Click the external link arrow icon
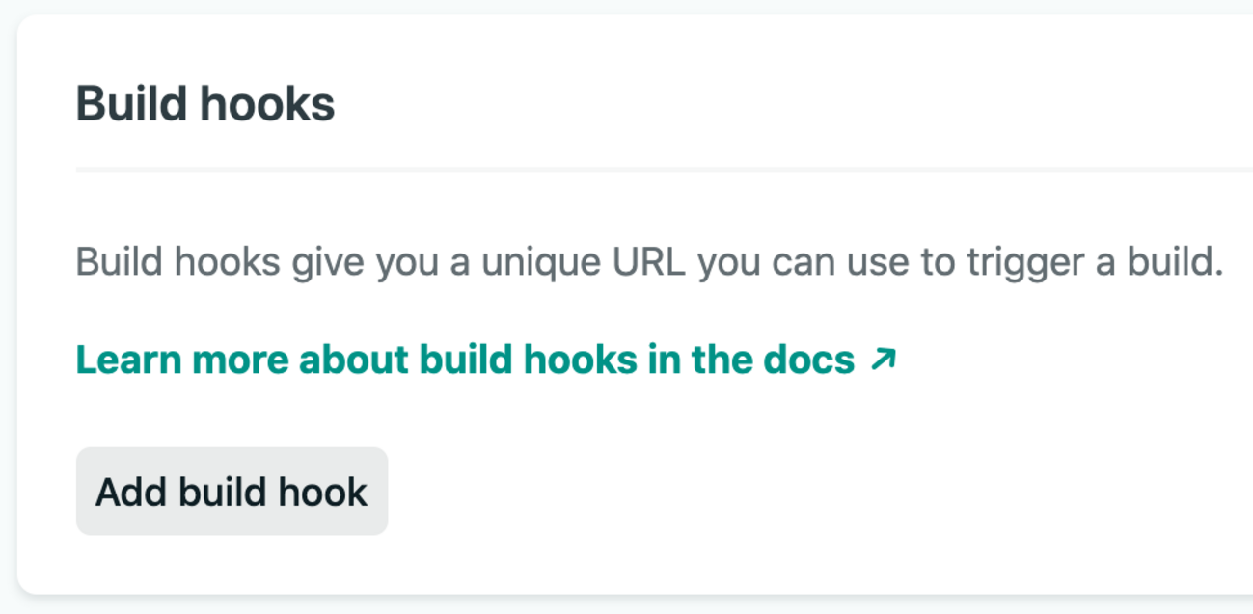1253x614 pixels. (x=883, y=360)
